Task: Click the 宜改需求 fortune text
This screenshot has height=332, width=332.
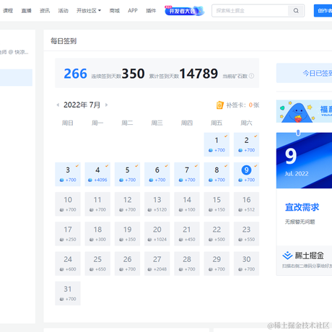Action: pyautogui.click(x=302, y=207)
